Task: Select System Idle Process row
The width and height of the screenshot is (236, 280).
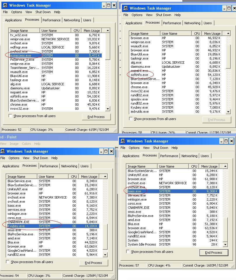Action: (173, 244)
